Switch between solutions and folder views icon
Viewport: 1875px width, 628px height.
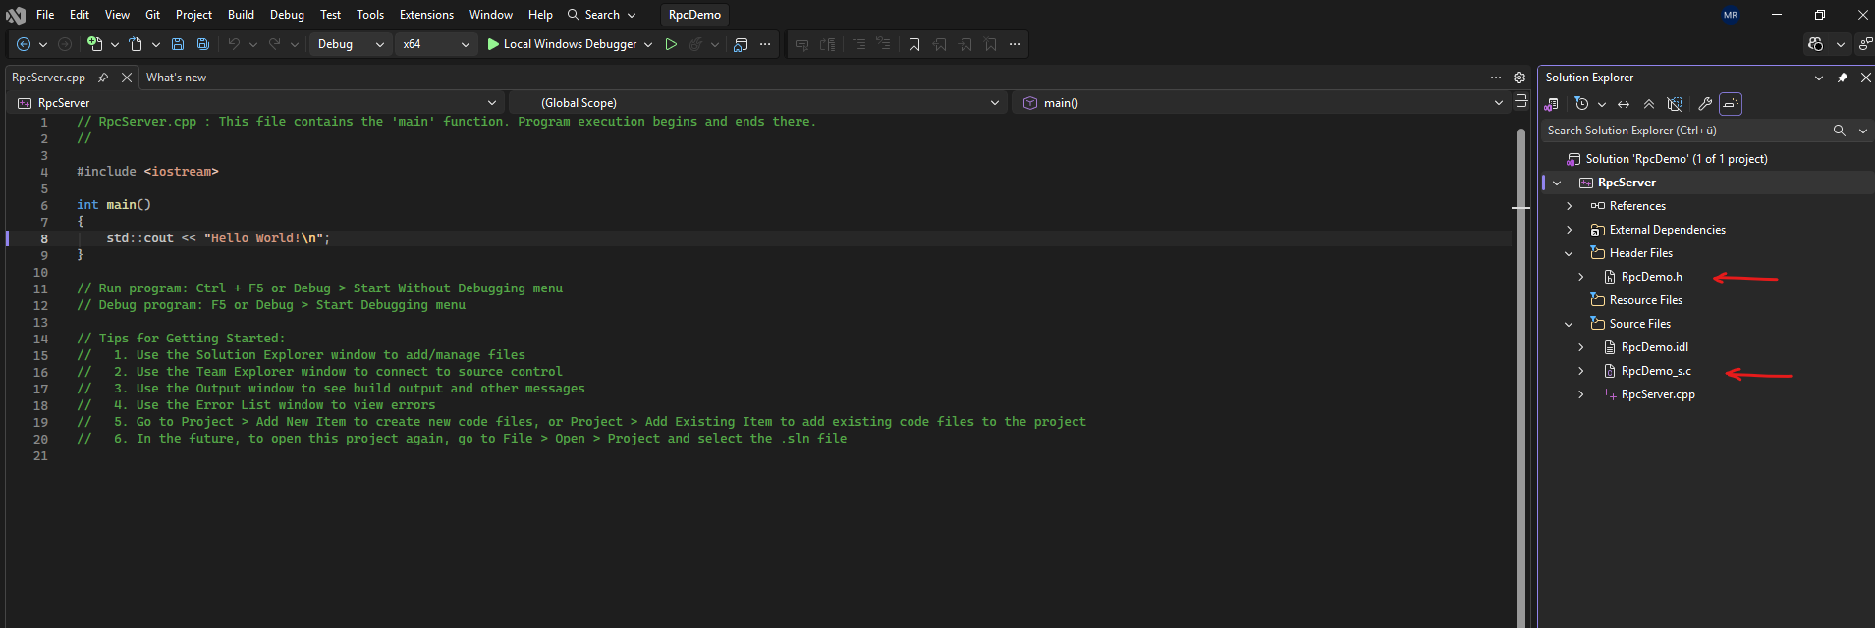pyautogui.click(x=1552, y=104)
